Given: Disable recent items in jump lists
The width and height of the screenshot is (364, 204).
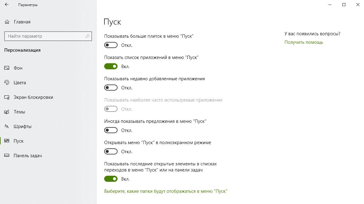Looking at the screenshot, I should (x=111, y=179).
